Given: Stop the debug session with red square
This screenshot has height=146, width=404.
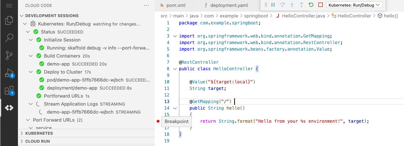Looking at the screenshot, I should coord(320,5).
